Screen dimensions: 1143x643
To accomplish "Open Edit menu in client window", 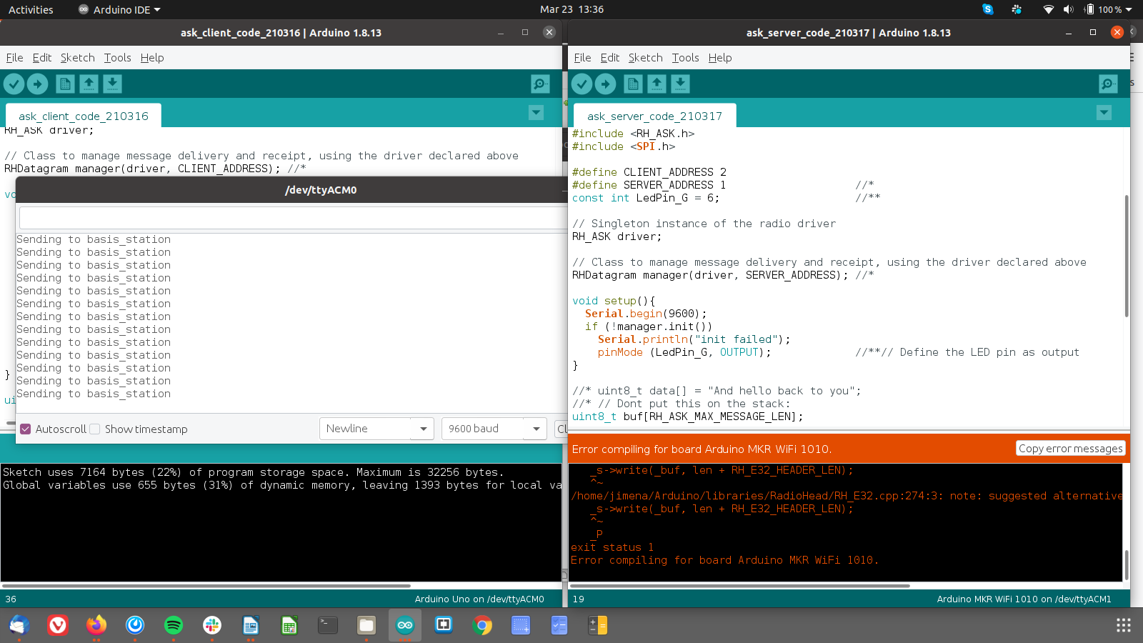I will pyautogui.click(x=42, y=58).
